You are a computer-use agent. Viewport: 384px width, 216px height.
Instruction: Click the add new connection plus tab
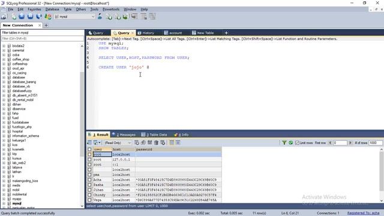(46, 25)
